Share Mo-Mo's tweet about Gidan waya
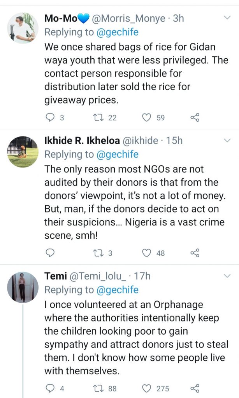Image resolution: width=239 pixels, height=398 pixels. (195, 117)
